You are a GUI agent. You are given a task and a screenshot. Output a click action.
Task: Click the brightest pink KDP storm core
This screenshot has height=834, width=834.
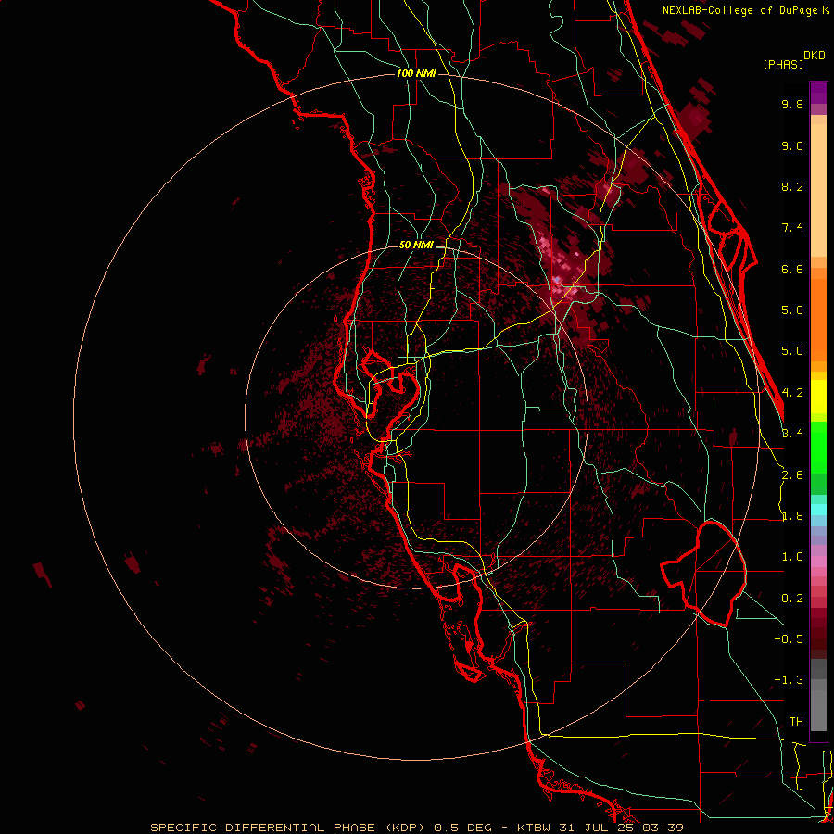coord(557,279)
